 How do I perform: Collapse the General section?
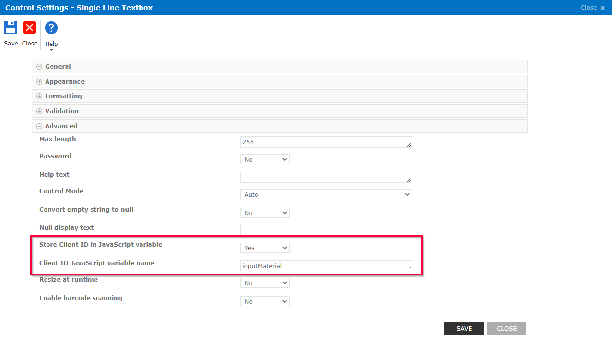pyautogui.click(x=39, y=66)
